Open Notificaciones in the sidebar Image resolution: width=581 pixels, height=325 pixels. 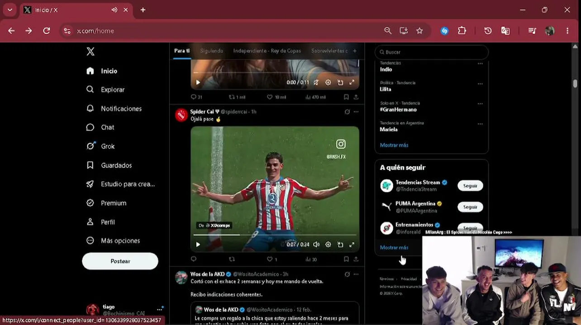coord(114,108)
